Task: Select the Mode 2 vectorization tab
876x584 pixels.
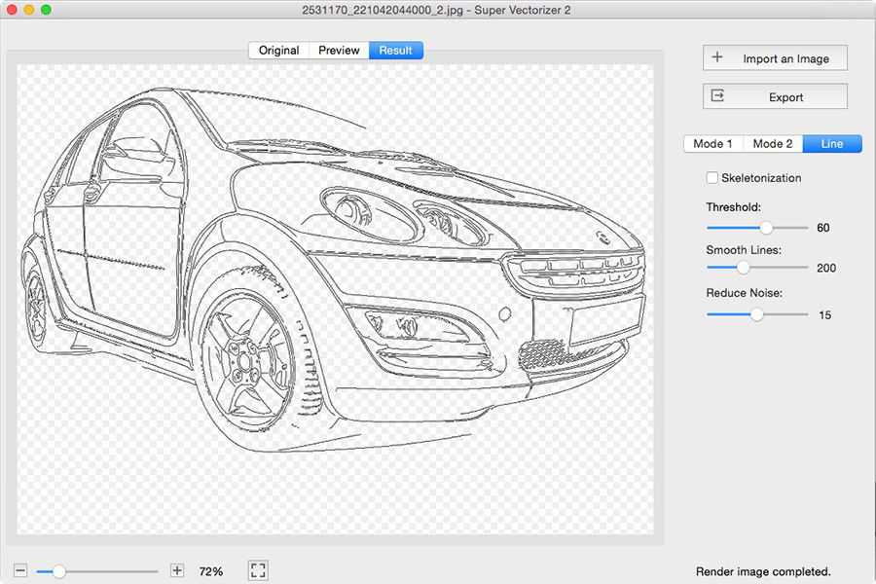Action: 772,143
